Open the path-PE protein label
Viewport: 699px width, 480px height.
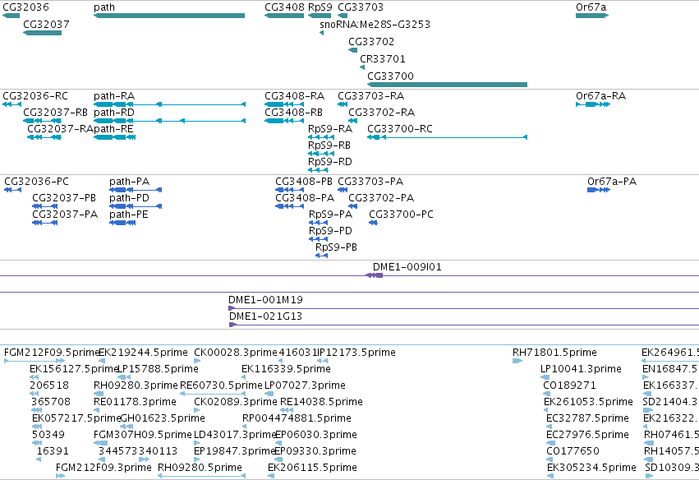tap(129, 215)
